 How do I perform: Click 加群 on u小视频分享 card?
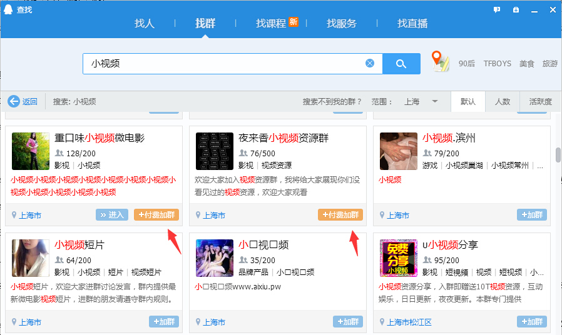point(532,321)
